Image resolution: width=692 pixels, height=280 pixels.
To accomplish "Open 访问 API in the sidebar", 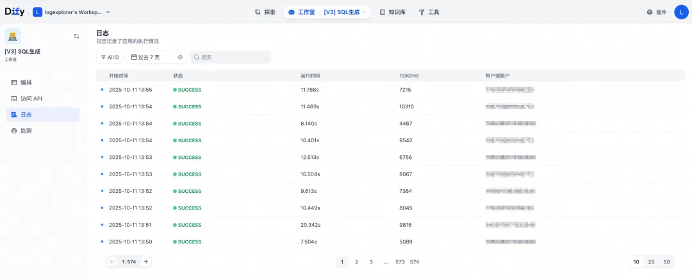I will click(30, 99).
